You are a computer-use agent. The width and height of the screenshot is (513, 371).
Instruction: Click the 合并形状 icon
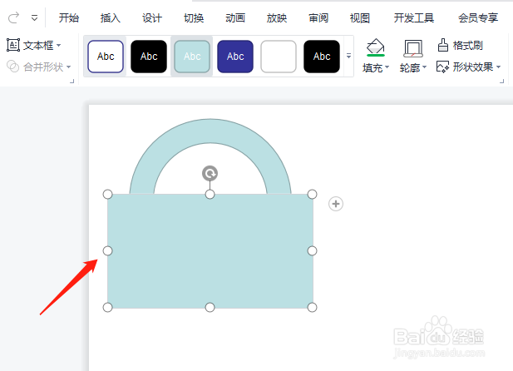point(13,67)
